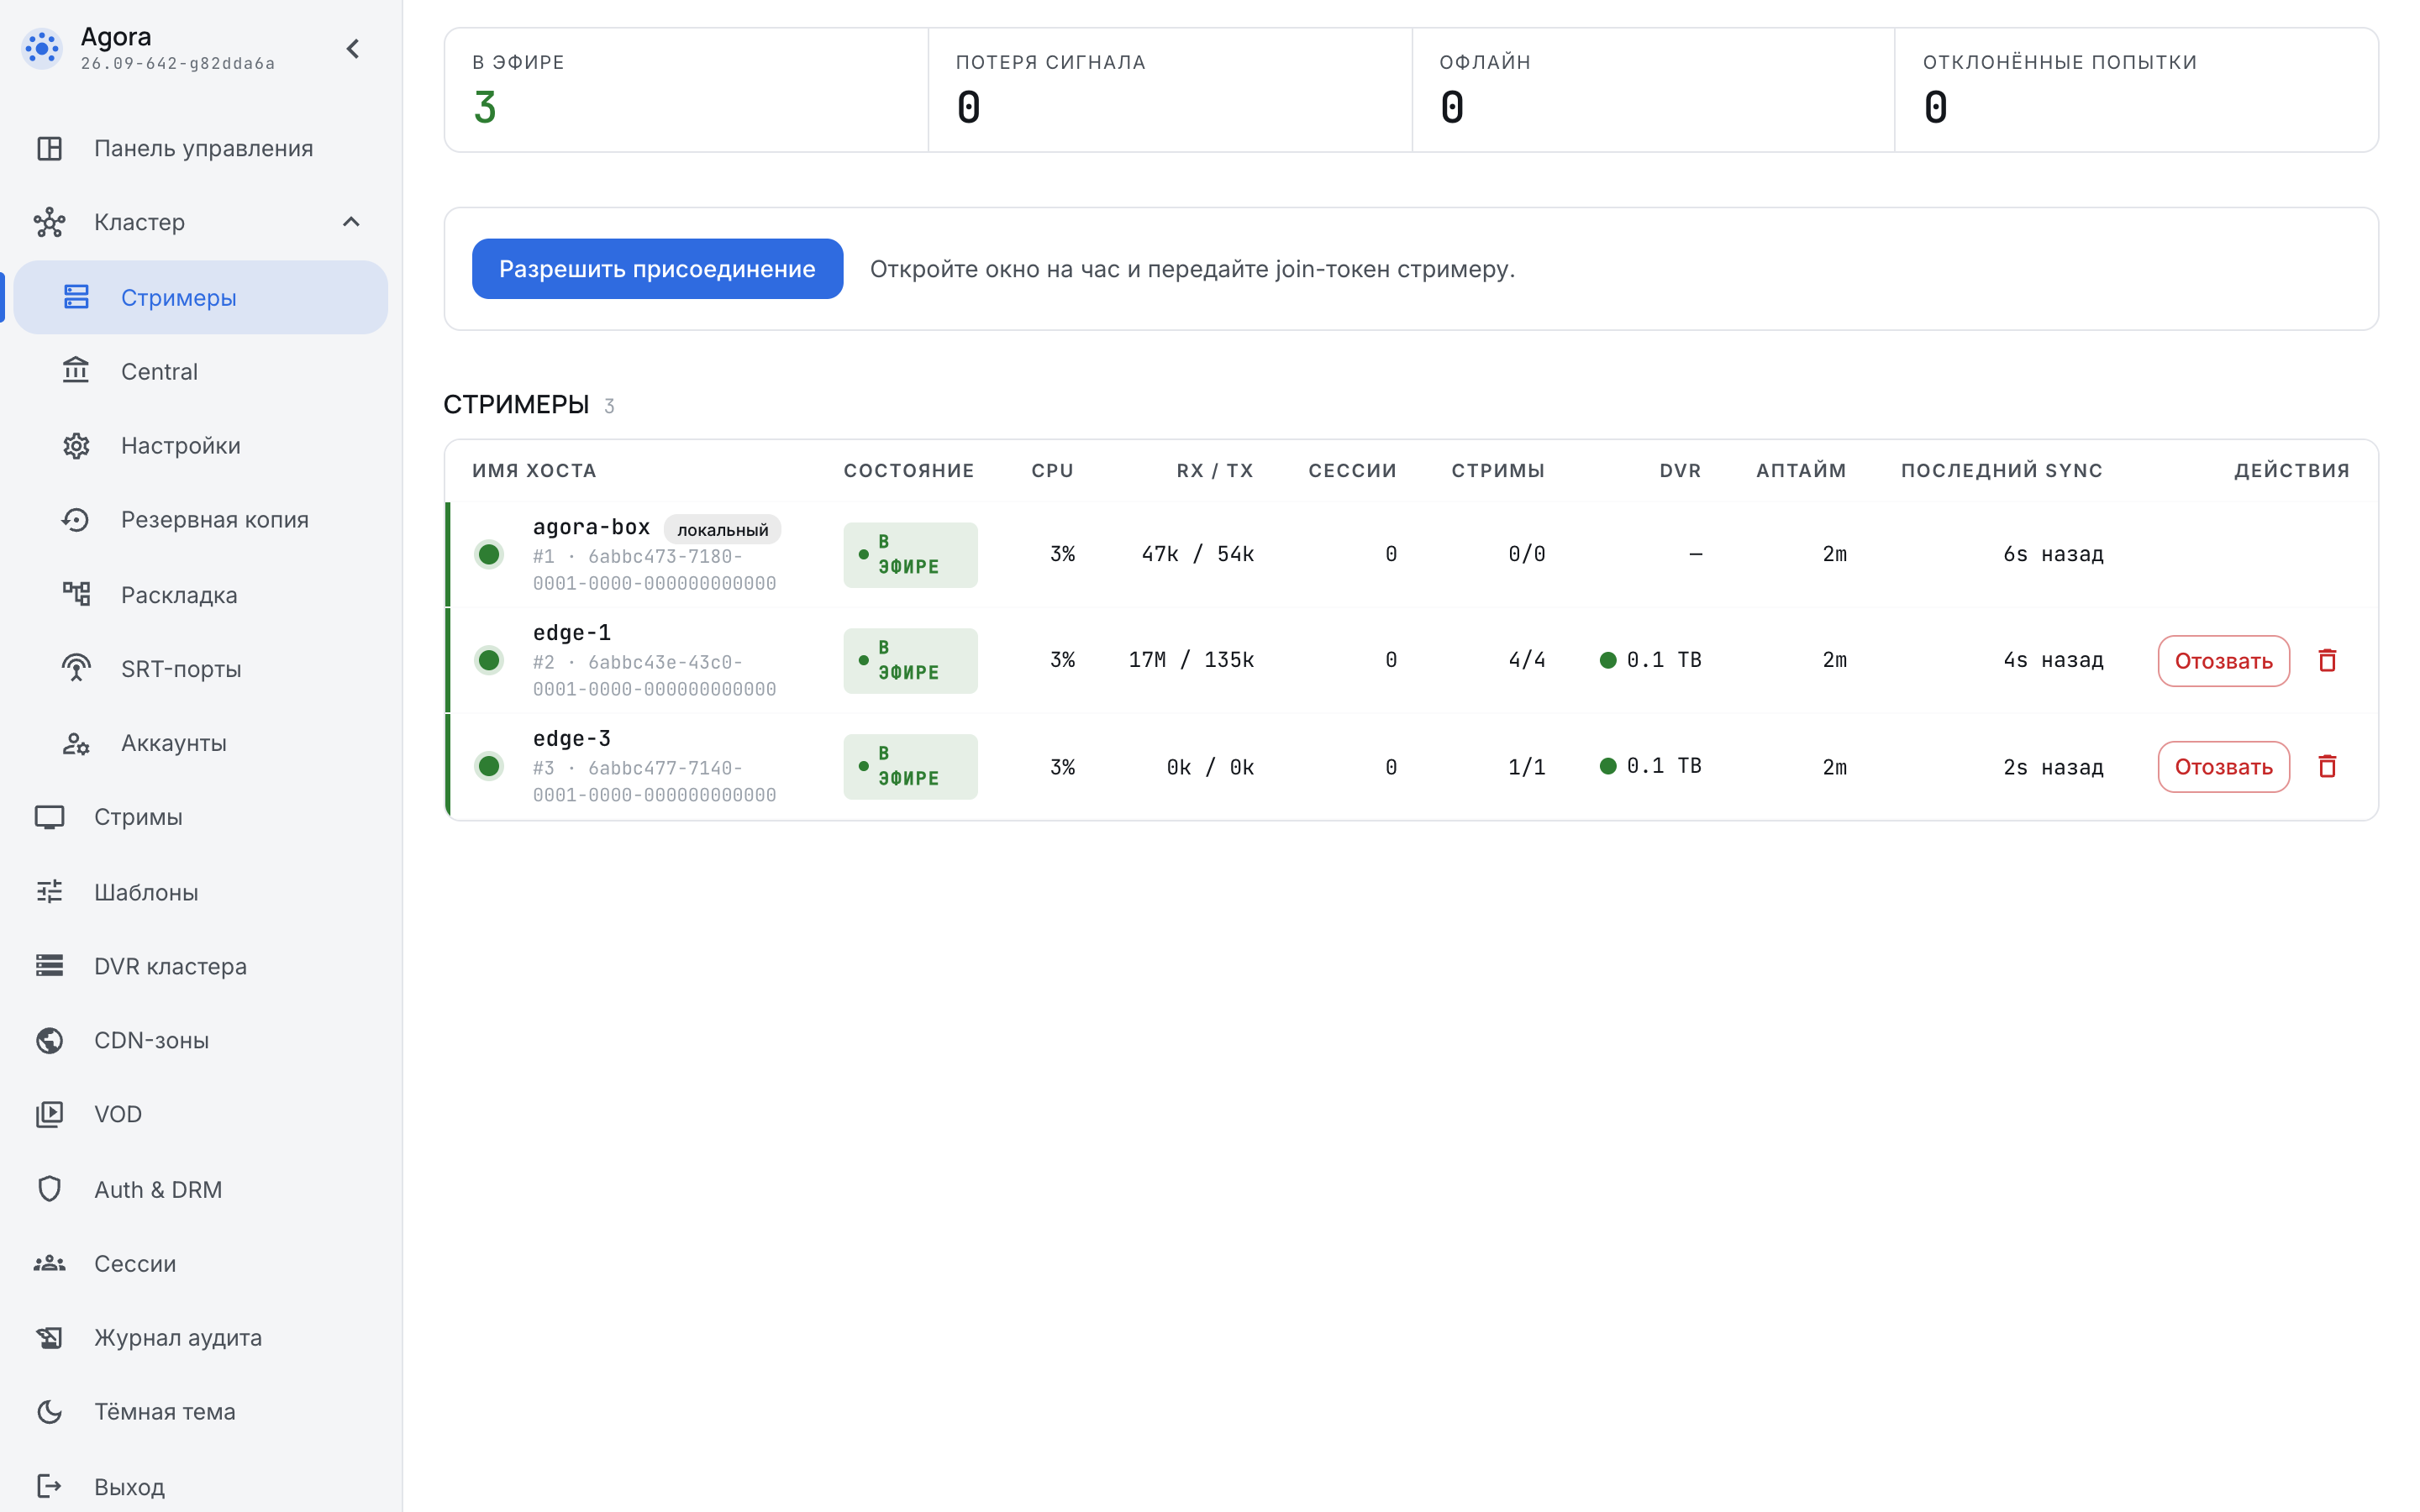This screenshot has height=1512, width=2420.
Task: Revoke edge-3 with Отозвать button
Action: (x=2223, y=767)
